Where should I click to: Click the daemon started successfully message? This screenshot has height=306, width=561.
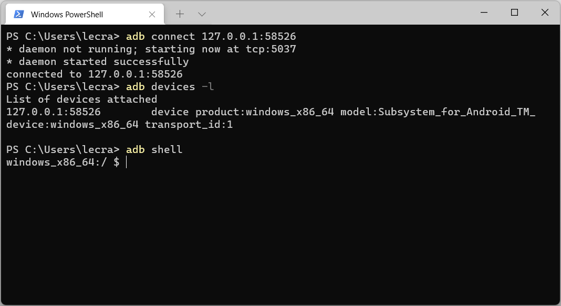tap(97, 62)
